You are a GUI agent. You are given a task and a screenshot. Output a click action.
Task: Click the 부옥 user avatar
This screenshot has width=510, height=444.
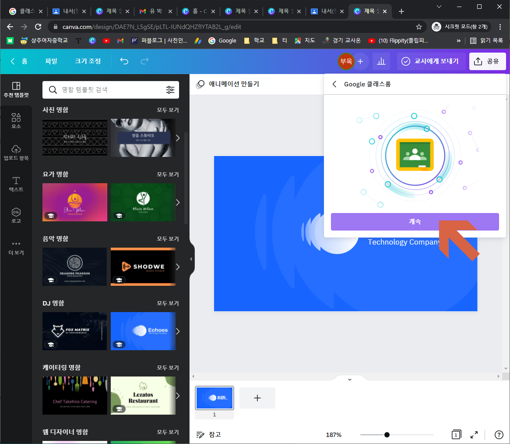[x=346, y=61]
